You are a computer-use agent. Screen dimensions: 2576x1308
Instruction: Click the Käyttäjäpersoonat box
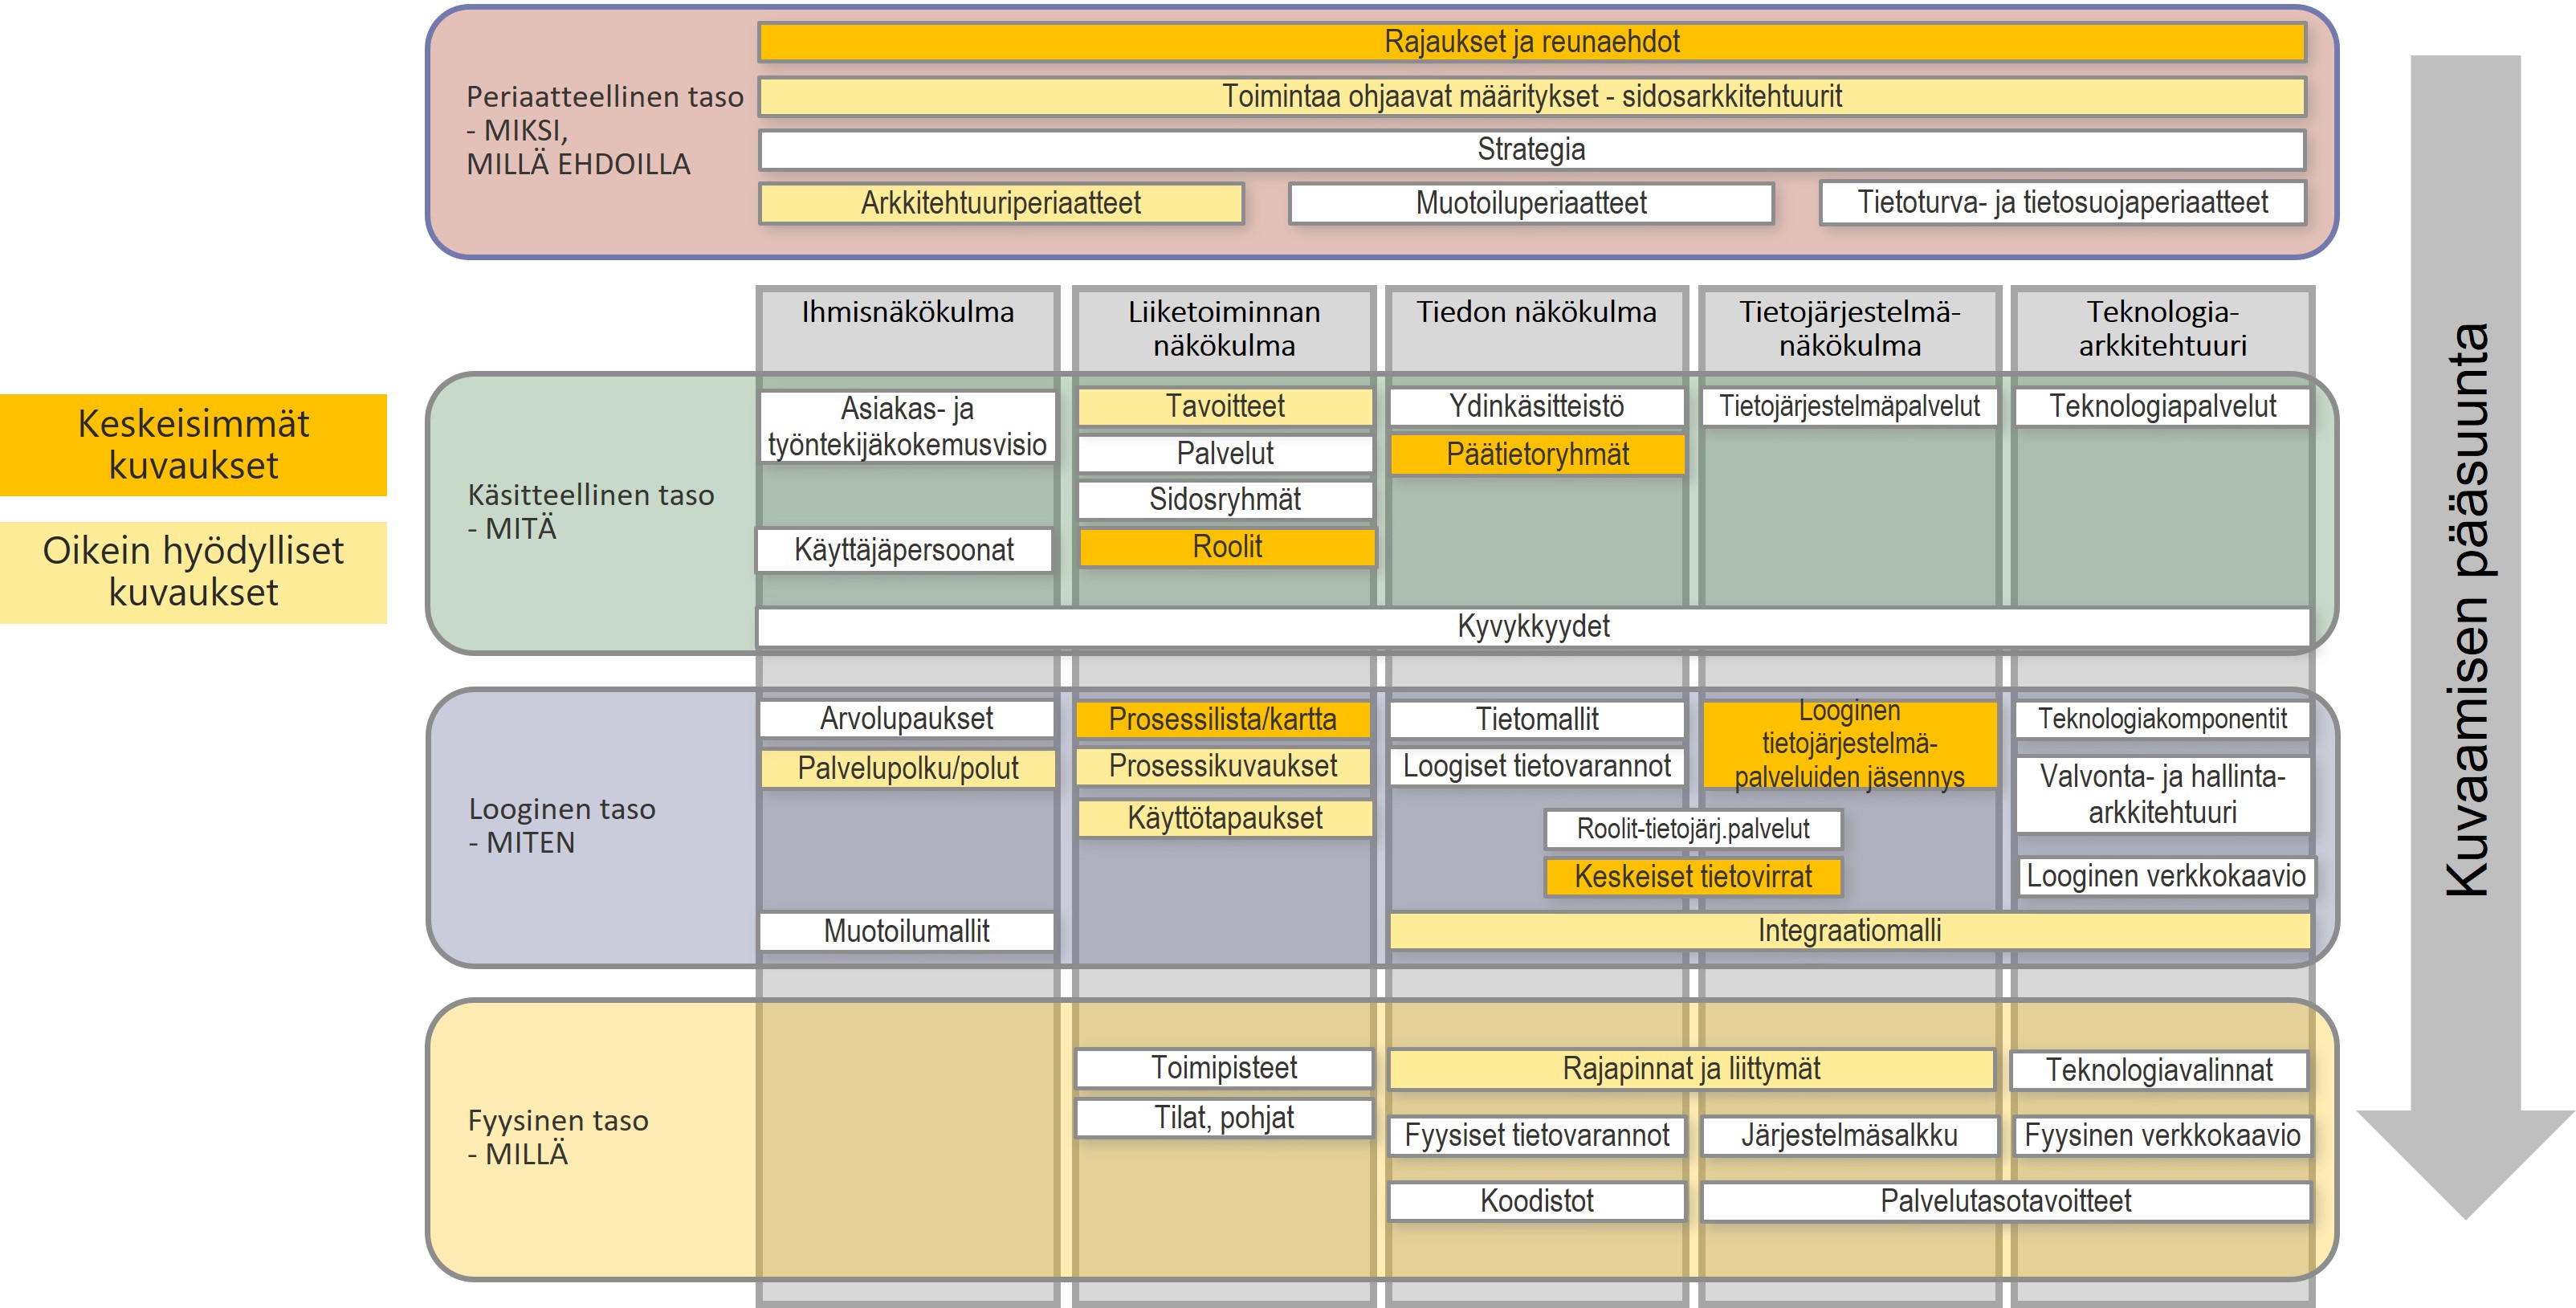pyautogui.click(x=904, y=550)
